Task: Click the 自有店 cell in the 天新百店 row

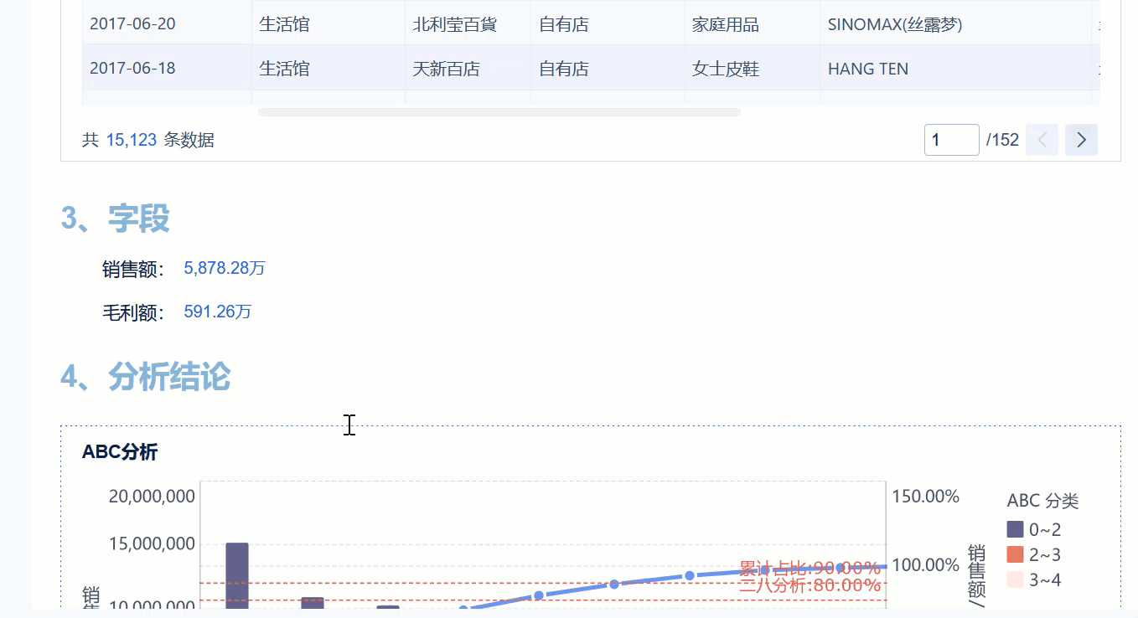Action: click(x=608, y=68)
